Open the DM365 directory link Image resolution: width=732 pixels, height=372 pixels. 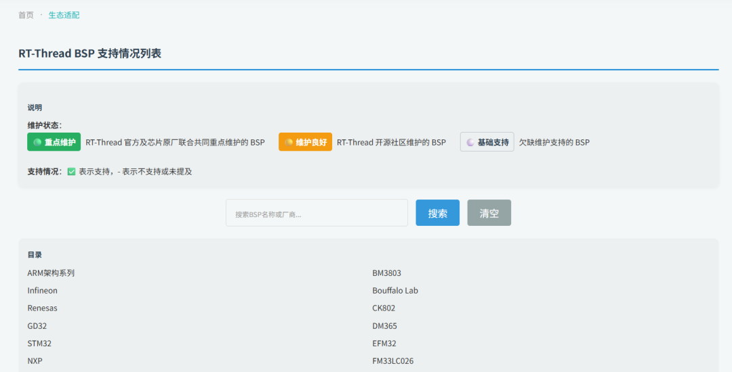(385, 325)
